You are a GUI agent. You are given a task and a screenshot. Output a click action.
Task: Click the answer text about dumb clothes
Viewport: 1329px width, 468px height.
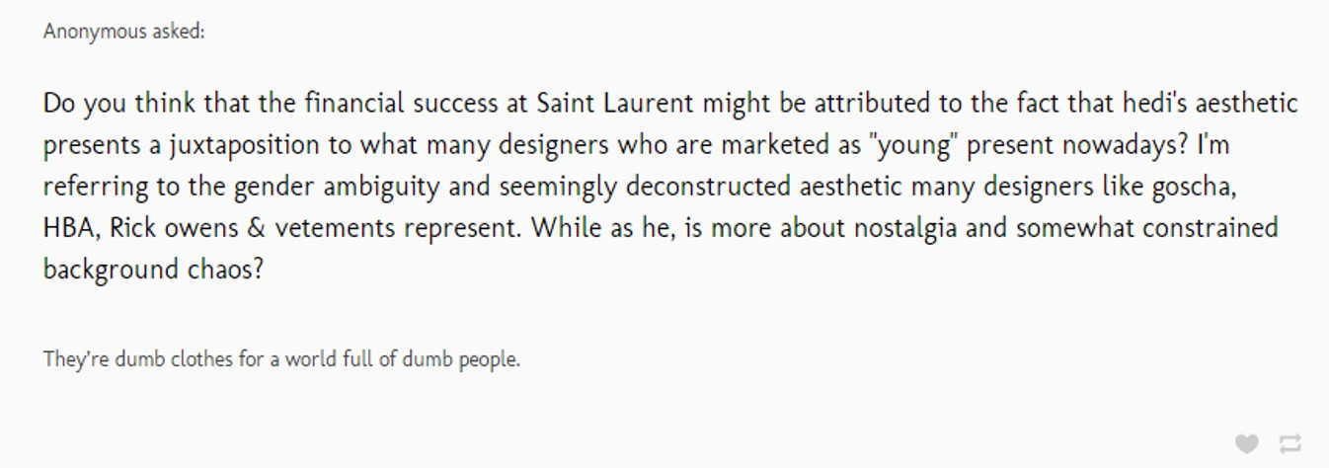tap(281, 359)
